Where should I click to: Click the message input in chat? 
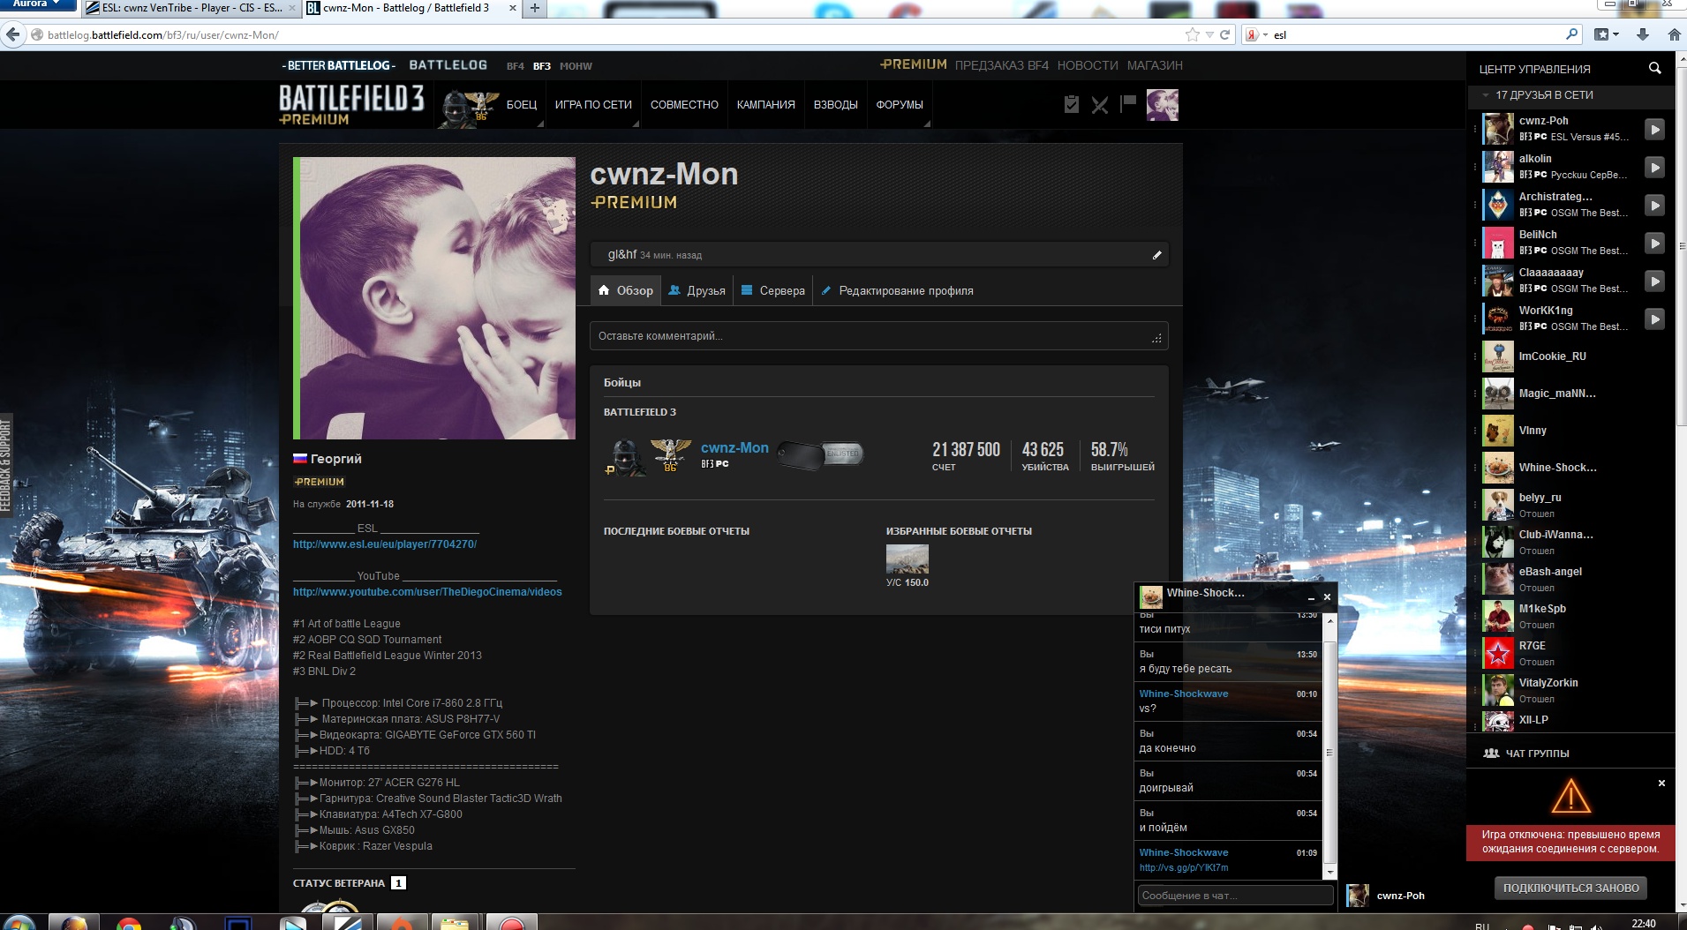[x=1235, y=896]
